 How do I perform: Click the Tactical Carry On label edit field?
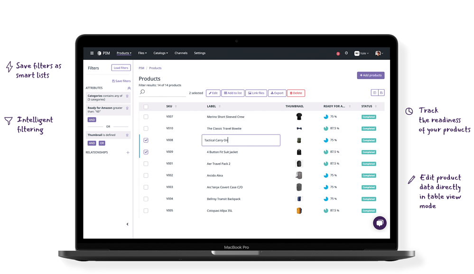pos(241,140)
